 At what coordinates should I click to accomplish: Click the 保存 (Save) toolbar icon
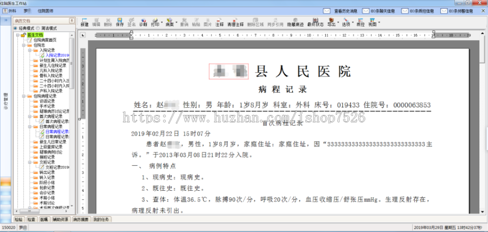tap(120, 22)
